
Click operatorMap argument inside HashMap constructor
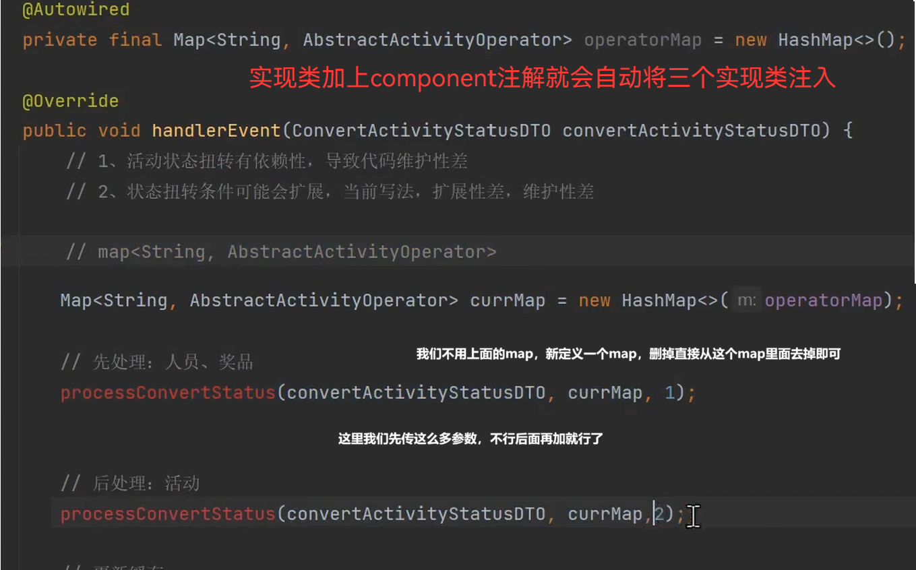[x=823, y=300]
